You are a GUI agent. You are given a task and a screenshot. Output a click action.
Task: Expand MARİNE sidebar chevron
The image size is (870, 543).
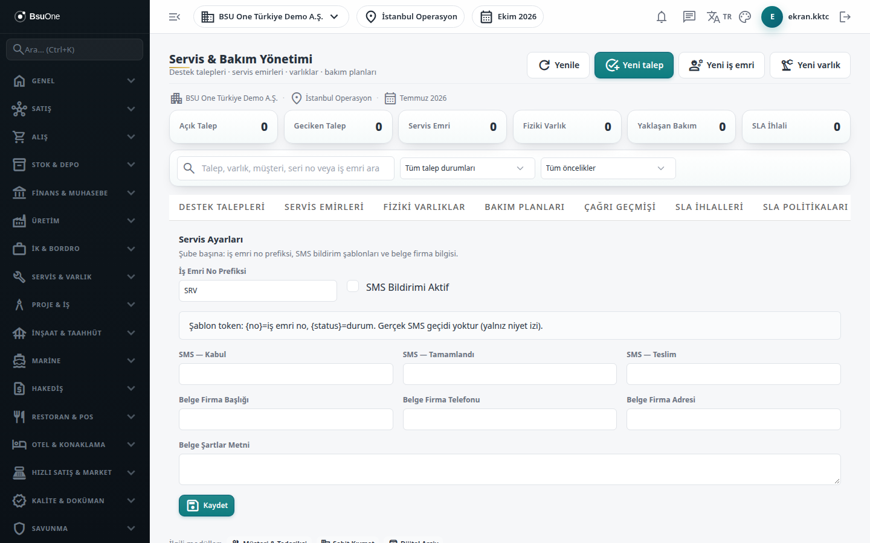point(131,361)
